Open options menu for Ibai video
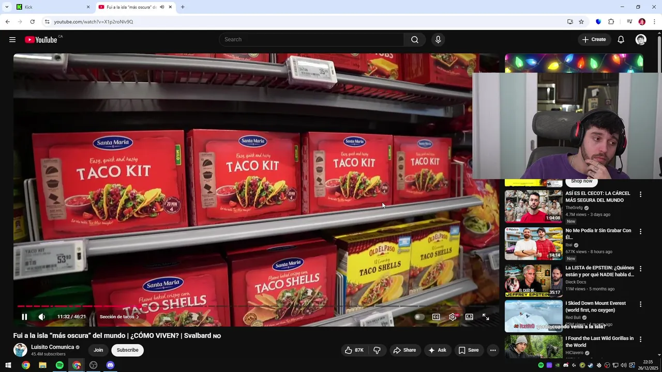 click(x=640, y=231)
